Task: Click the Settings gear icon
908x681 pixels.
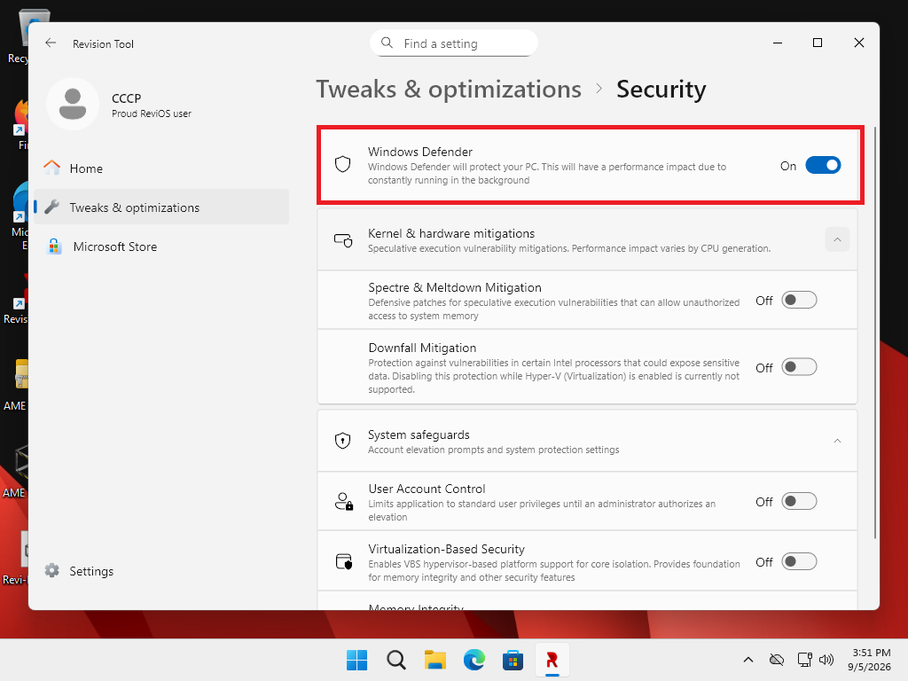Action: click(52, 570)
